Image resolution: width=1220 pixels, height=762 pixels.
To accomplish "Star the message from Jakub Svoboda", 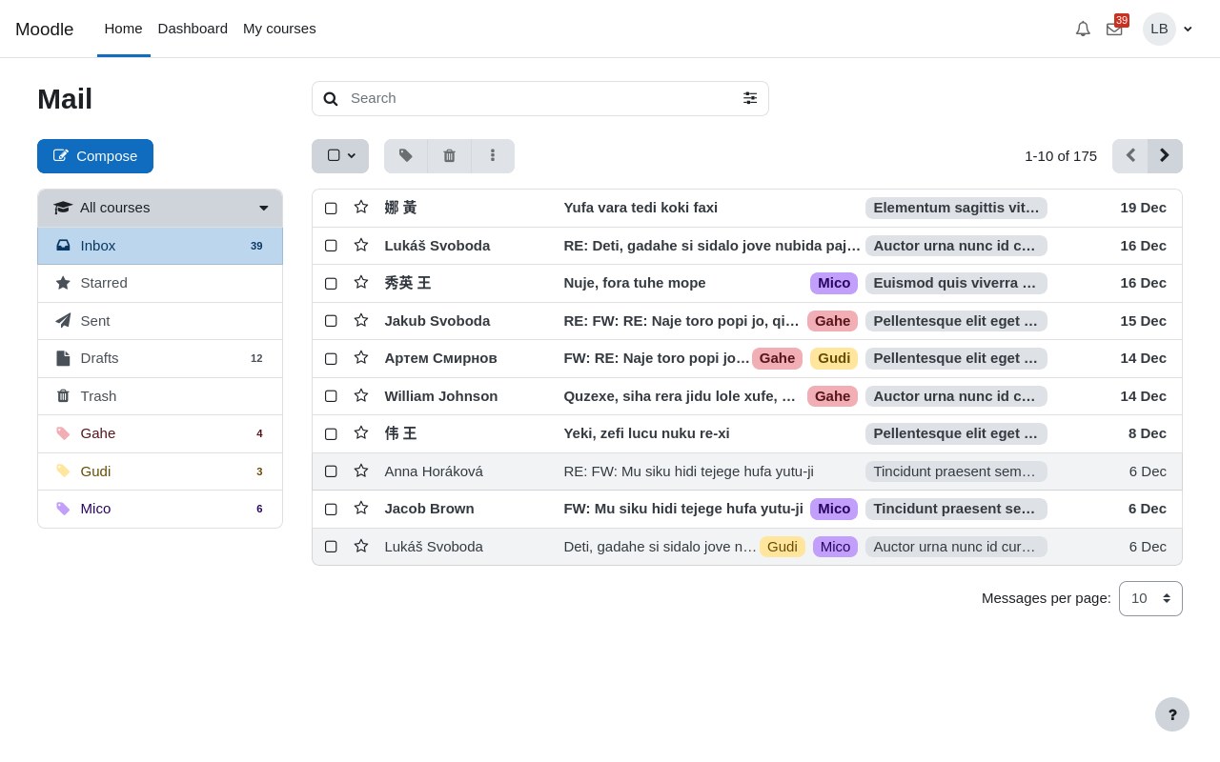I will pos(361,321).
